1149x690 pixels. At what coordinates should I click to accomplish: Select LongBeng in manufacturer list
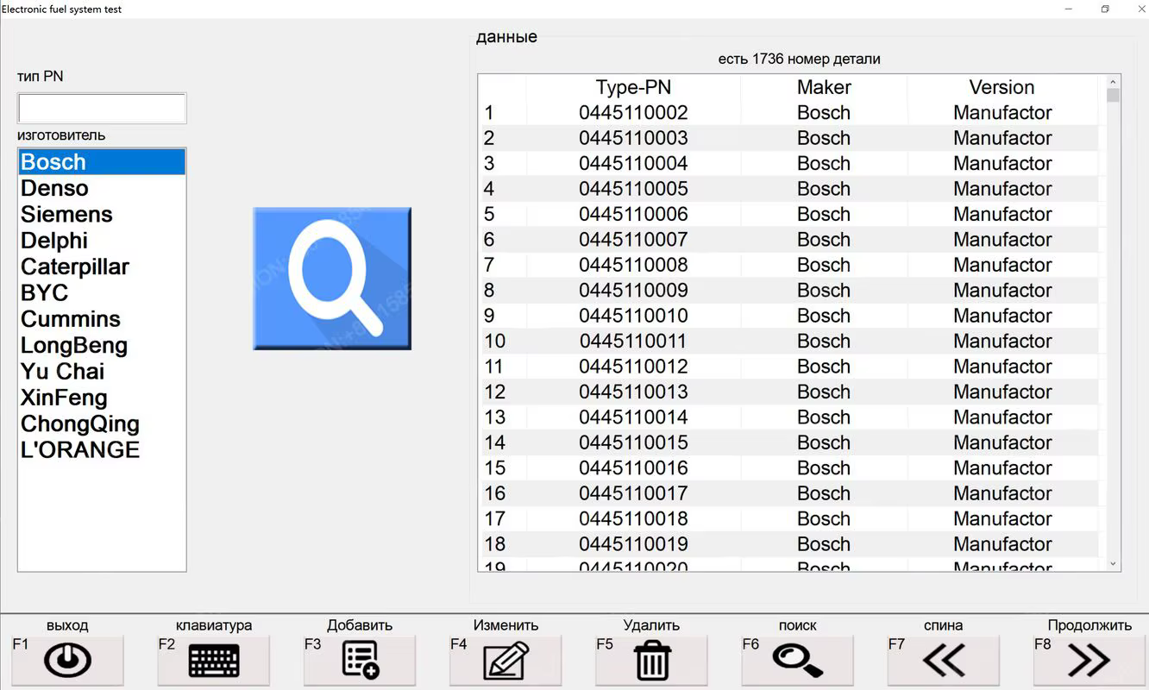click(102, 345)
